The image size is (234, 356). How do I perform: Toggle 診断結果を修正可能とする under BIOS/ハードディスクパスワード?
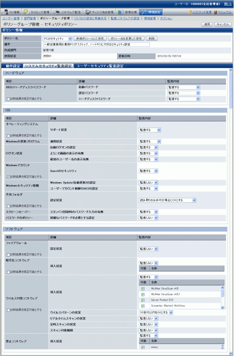[x=8, y=99]
